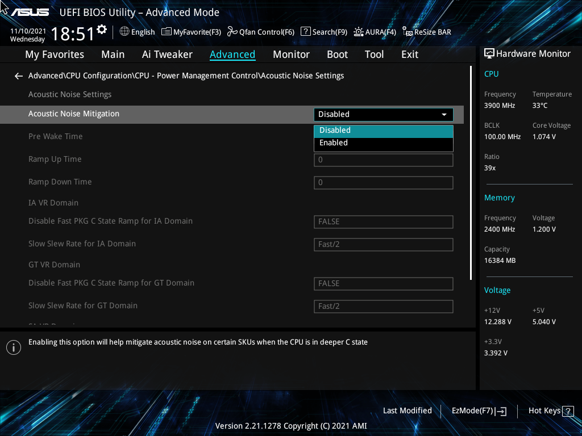Open Disable Fast PKG C State IA Domain box
Screen dimensions: 582x436
tap(384, 222)
